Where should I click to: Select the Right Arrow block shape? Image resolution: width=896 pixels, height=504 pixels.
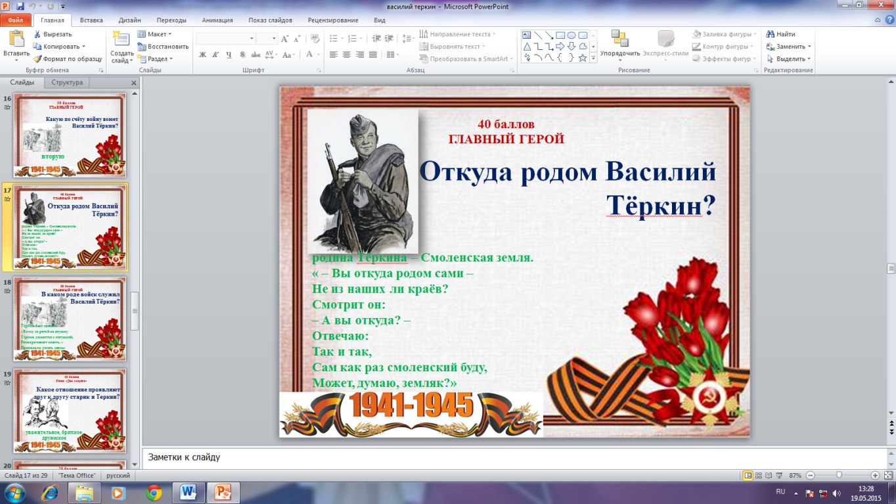coord(560,47)
